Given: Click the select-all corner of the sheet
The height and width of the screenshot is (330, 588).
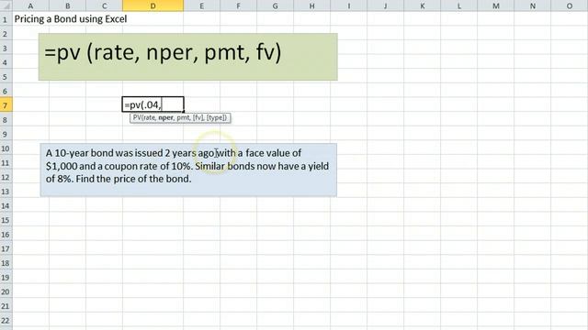Looking at the screenshot, I should [6, 5].
